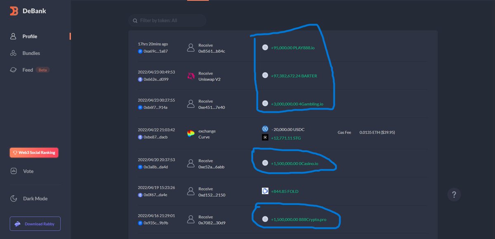Click the 17hrs 20mins ago timestamp
The height and width of the screenshot is (239, 495).
click(x=153, y=44)
